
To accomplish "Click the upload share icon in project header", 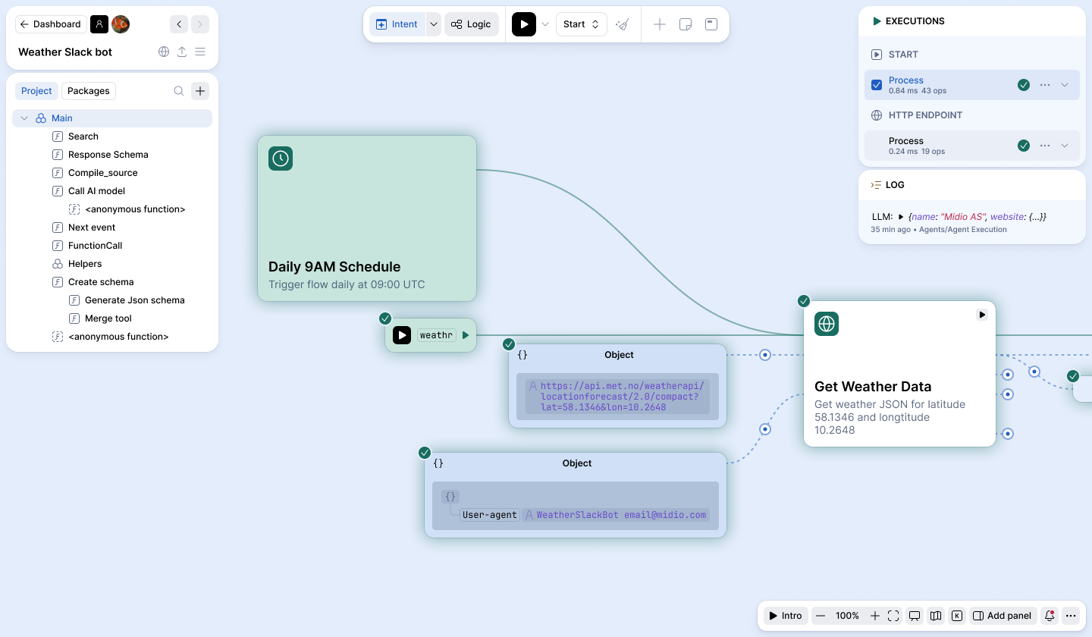I will (182, 52).
